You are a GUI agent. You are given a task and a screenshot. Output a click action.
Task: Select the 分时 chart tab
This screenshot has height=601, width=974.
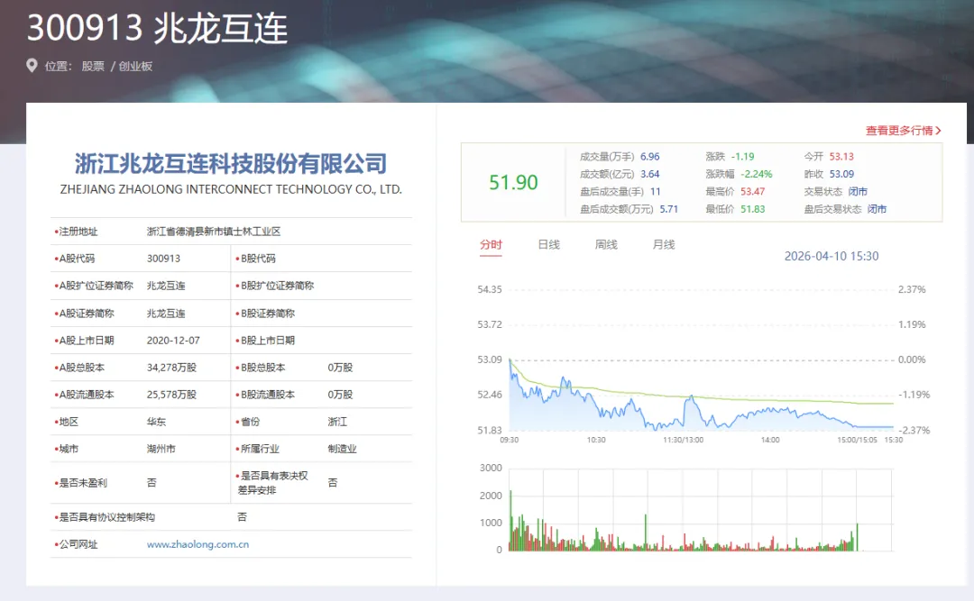pos(491,244)
